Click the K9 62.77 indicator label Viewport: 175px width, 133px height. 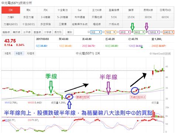[10, 120]
